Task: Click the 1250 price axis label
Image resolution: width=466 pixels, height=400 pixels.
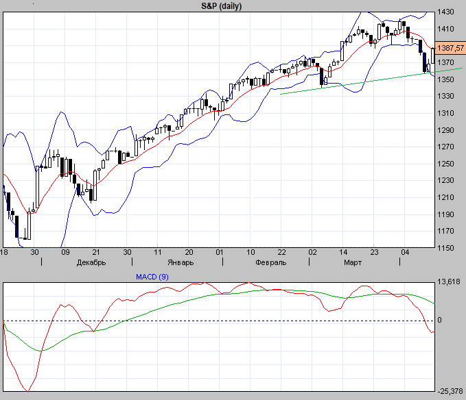Action: pyautogui.click(x=445, y=164)
